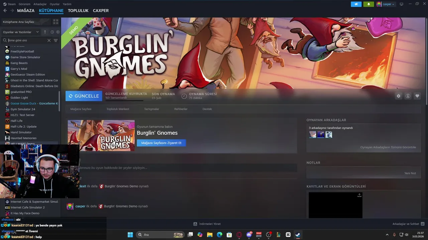Open Destek game link
This screenshot has width=428, height=240.
[207, 109]
